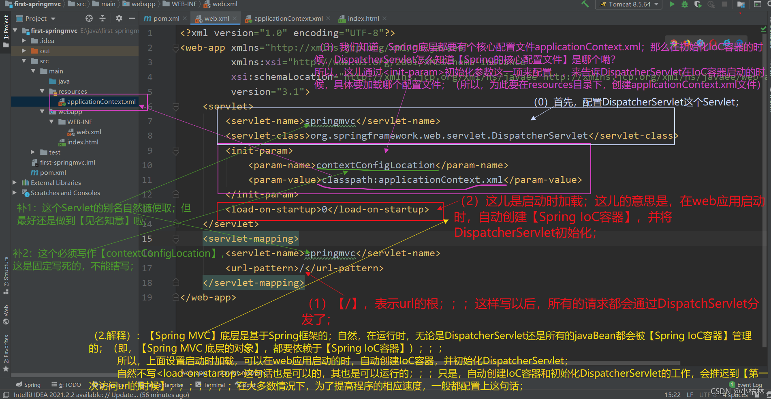Collapse the WEB-INF folder node

point(51,122)
